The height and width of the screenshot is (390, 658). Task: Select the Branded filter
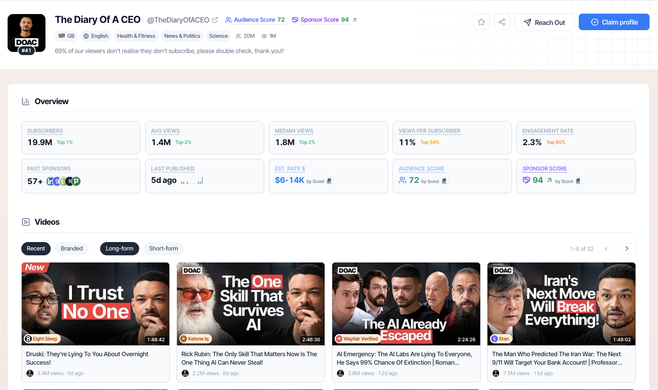click(72, 248)
